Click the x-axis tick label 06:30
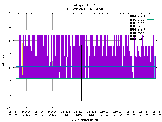This screenshot has height=122, width=162. 118,115
